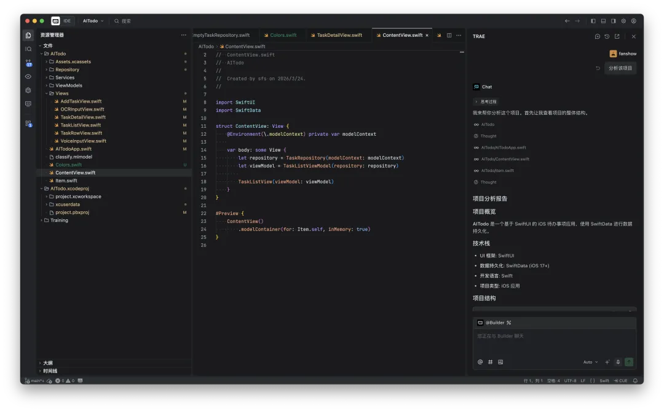Open settings gear in title bar
The width and height of the screenshot is (664, 411).
coord(623,21)
